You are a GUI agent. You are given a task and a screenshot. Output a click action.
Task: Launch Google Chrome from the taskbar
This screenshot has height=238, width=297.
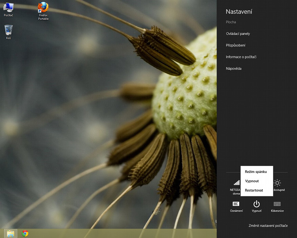25,233
